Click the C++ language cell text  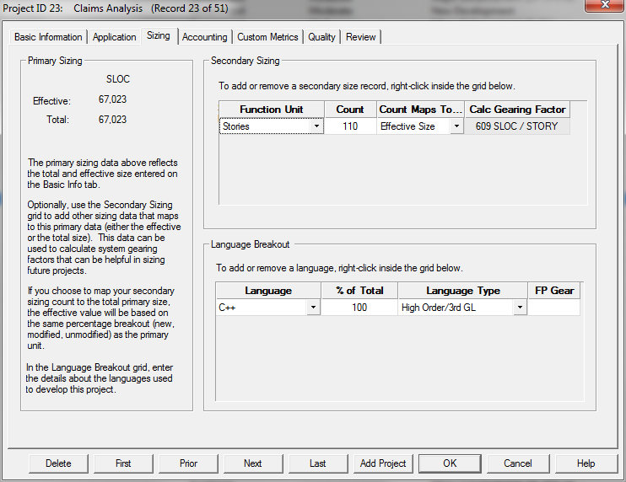tap(227, 308)
